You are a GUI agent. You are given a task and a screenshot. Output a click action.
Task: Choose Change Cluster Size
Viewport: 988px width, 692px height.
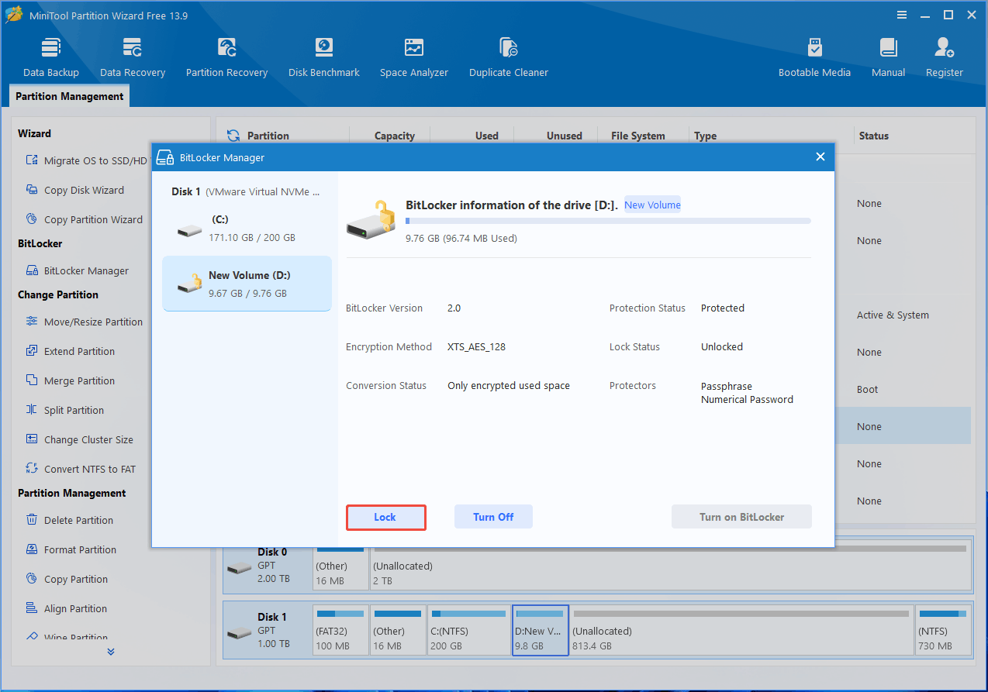coord(79,439)
